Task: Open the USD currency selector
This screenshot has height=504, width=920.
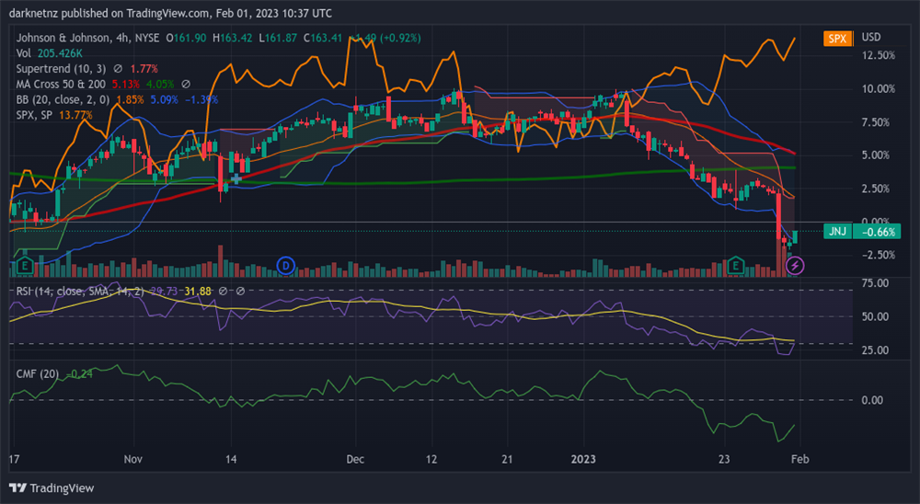Action: pyautogui.click(x=870, y=38)
